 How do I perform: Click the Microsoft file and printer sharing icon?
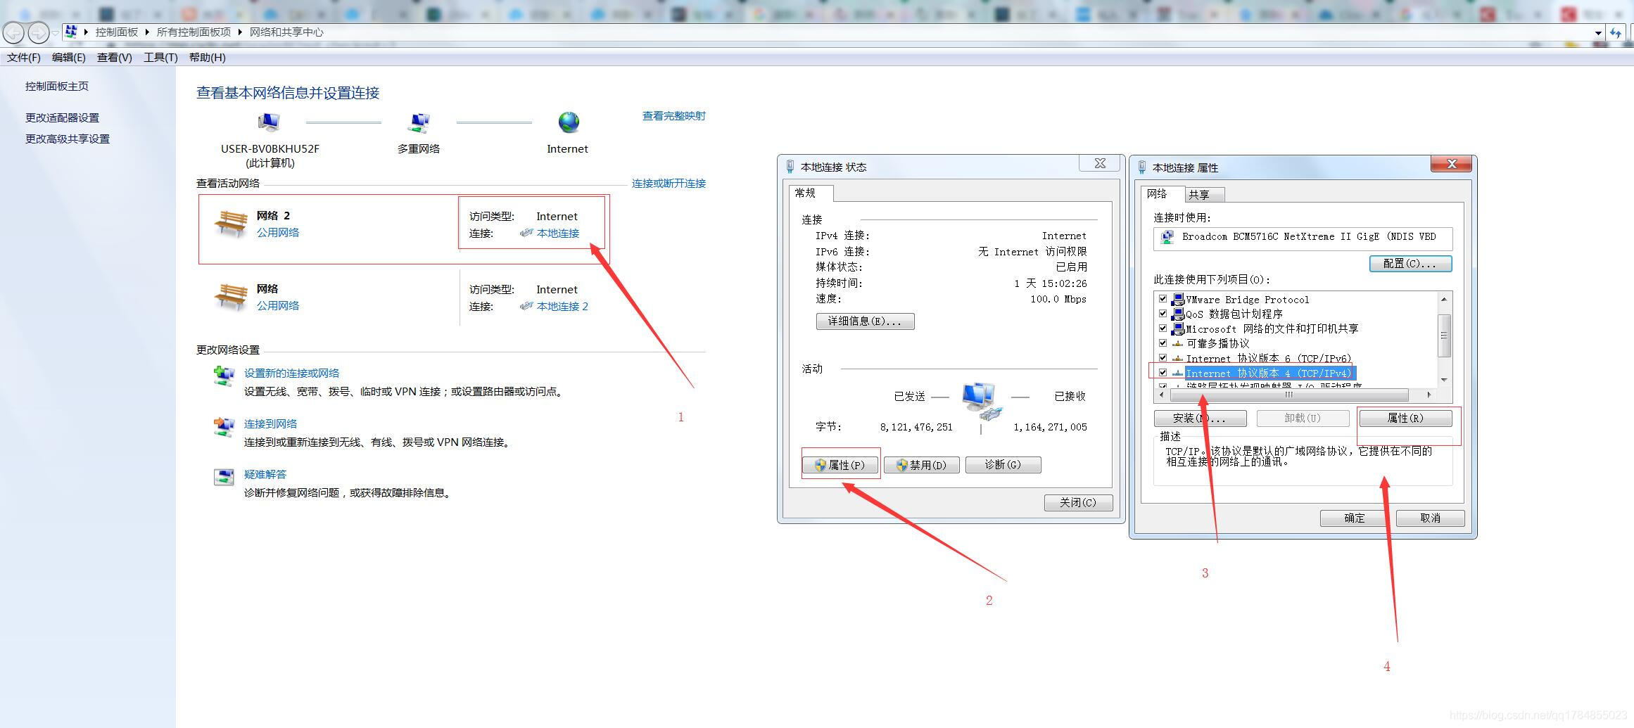point(1178,328)
